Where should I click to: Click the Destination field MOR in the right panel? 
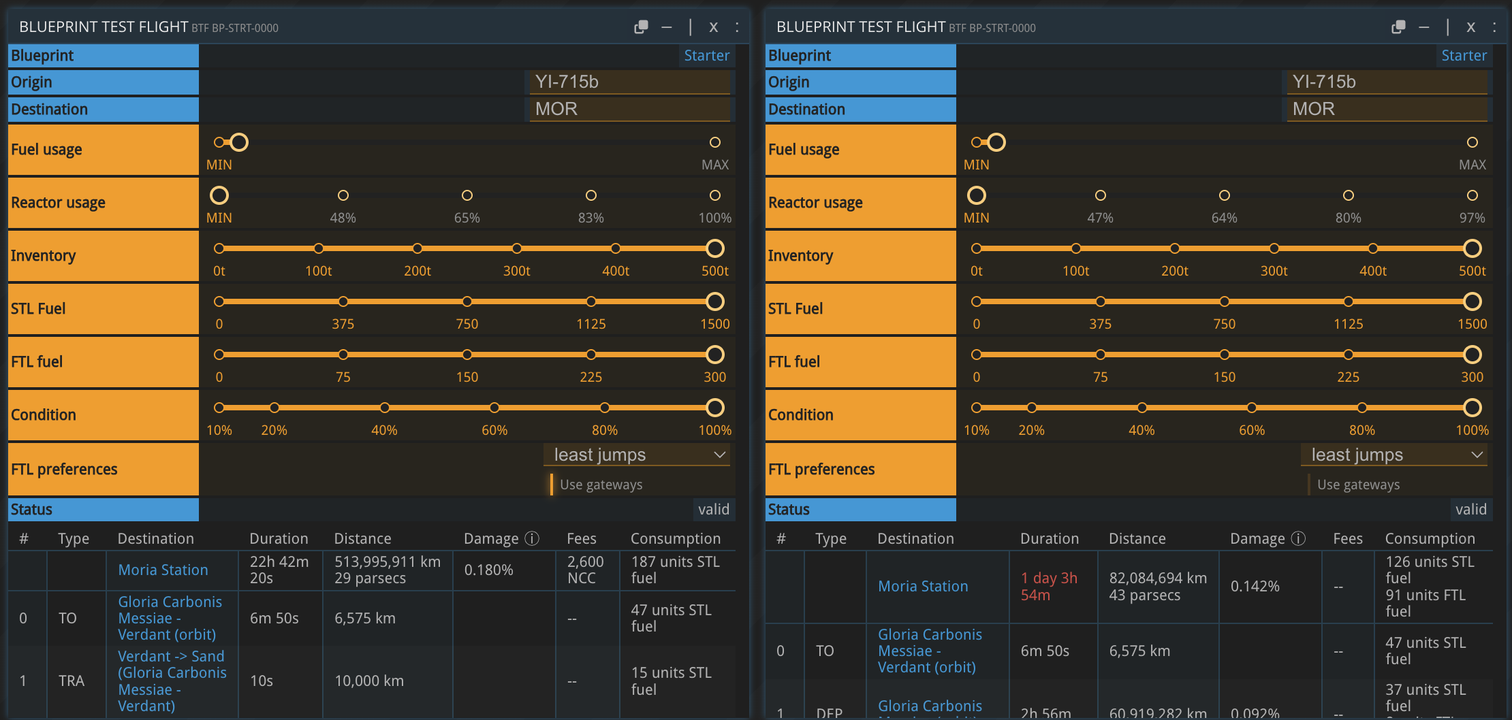point(1387,109)
